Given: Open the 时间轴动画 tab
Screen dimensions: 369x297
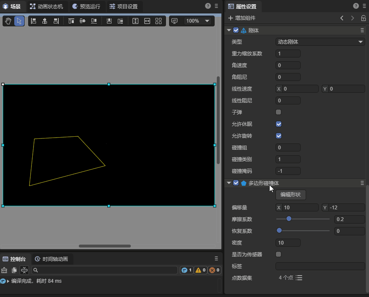Looking at the screenshot, I should 51,259.
